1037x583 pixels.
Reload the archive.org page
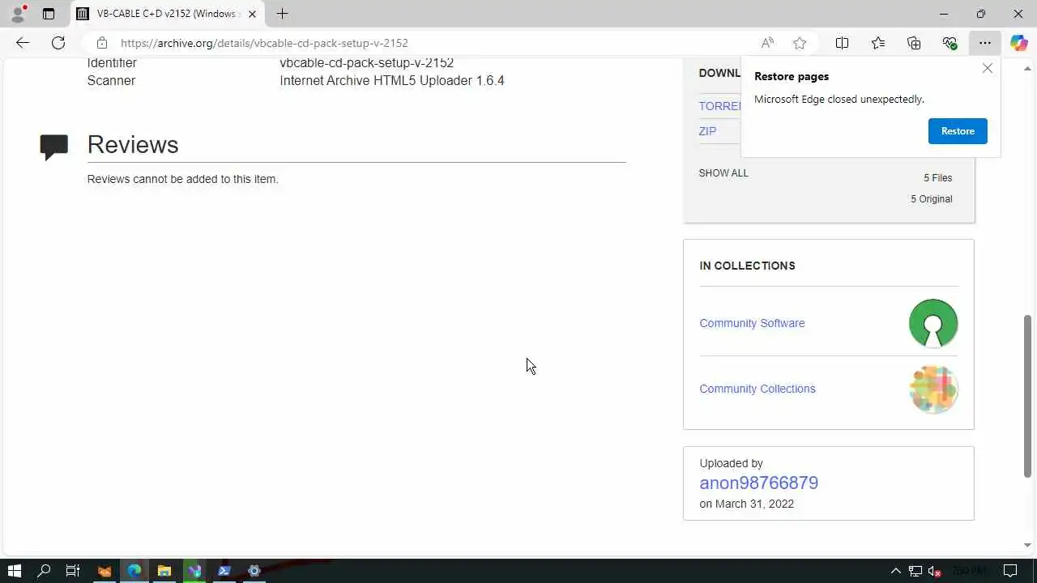pyautogui.click(x=58, y=43)
